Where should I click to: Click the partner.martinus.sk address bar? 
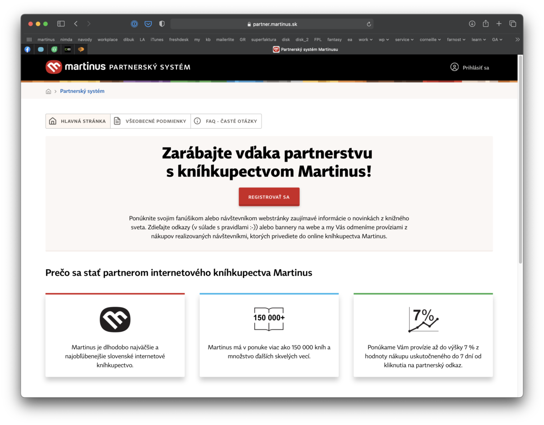272,24
